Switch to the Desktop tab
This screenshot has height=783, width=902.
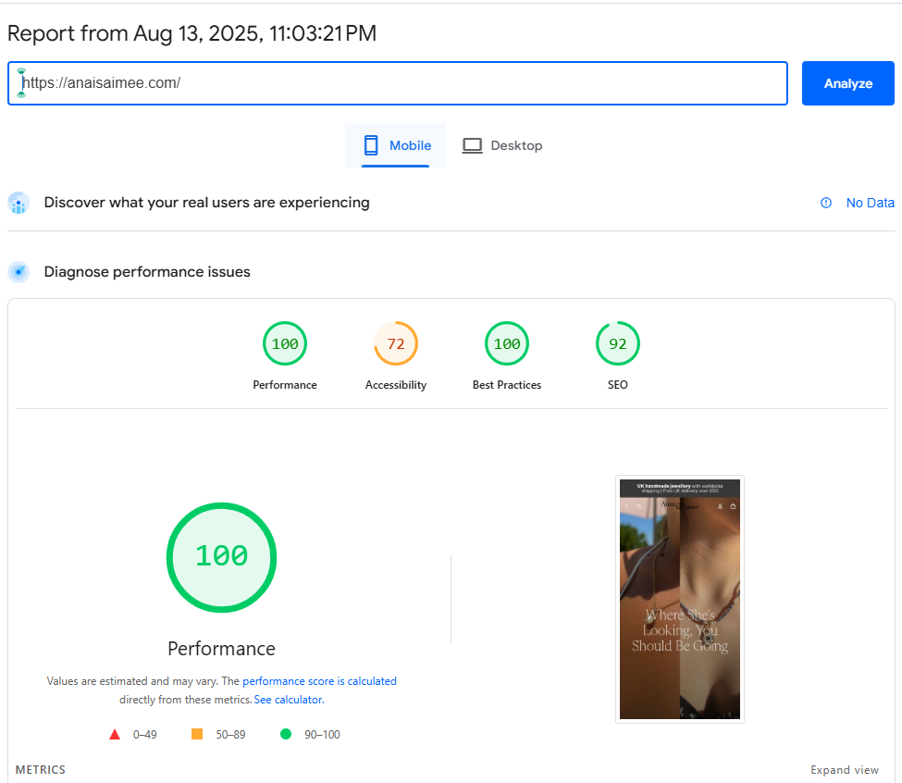click(x=502, y=145)
